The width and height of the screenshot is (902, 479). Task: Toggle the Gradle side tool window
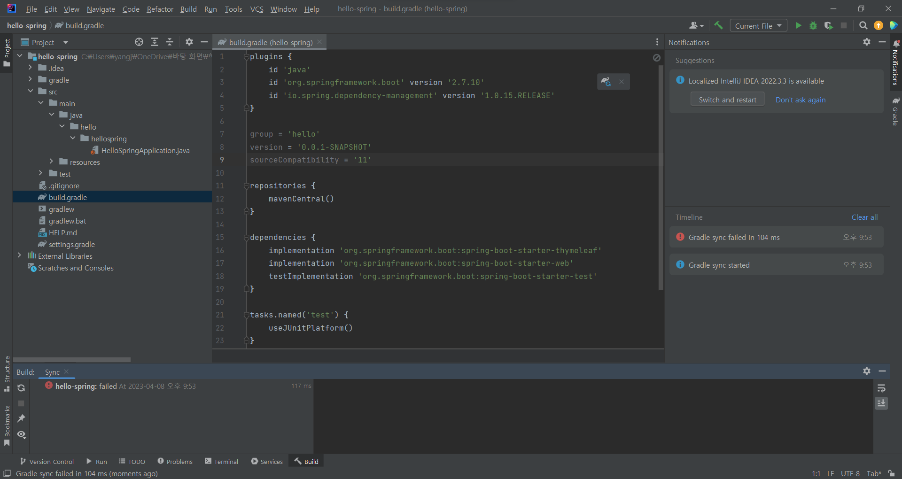[896, 111]
